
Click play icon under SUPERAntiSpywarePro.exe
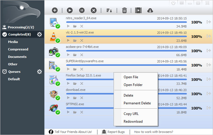(x=68, y=69)
